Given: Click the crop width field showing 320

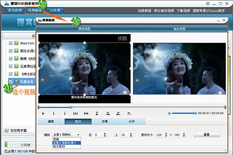Looking at the screenshot, I should 160,135.
